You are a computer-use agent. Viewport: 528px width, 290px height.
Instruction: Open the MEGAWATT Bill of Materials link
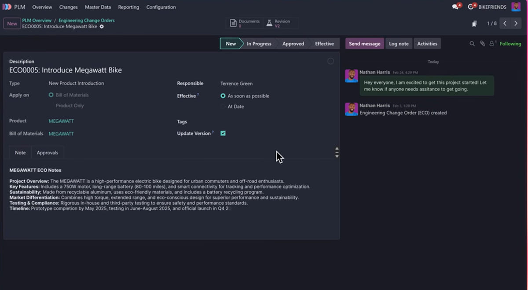pyautogui.click(x=61, y=134)
